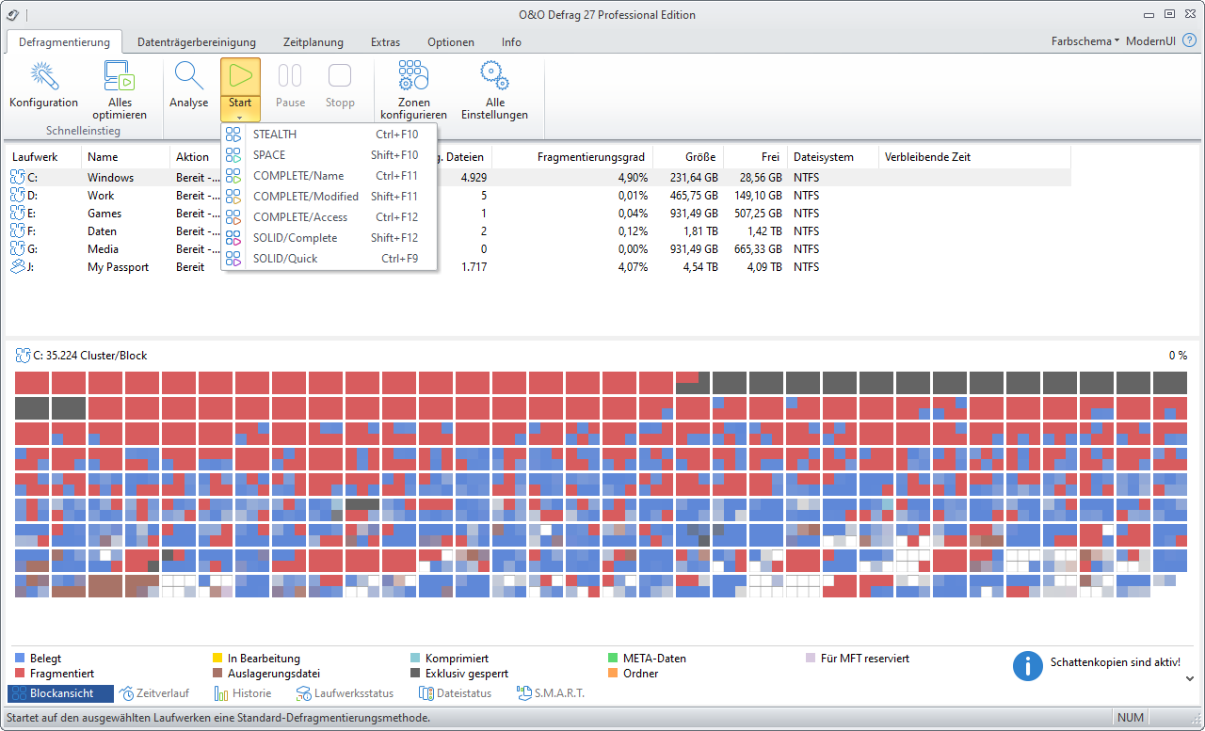Click the 231,64 GB size cell
This screenshot has height=731, width=1205.
[x=692, y=178]
